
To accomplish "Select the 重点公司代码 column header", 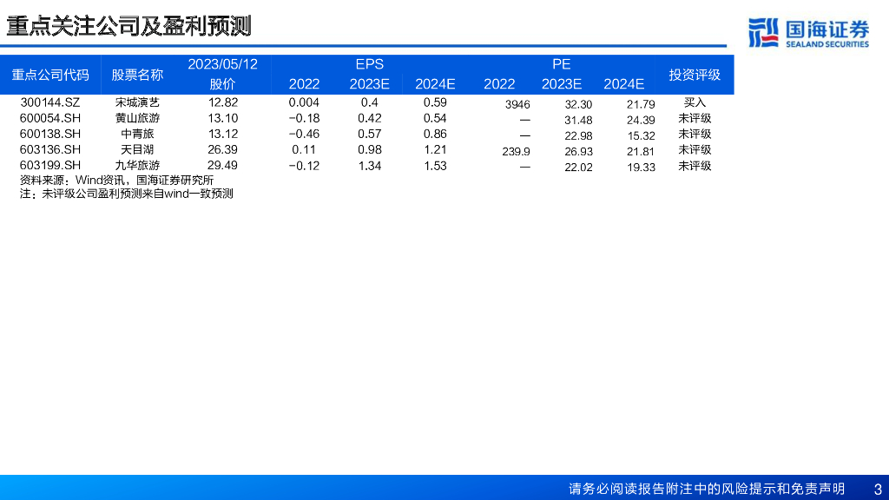I will tap(50, 75).
